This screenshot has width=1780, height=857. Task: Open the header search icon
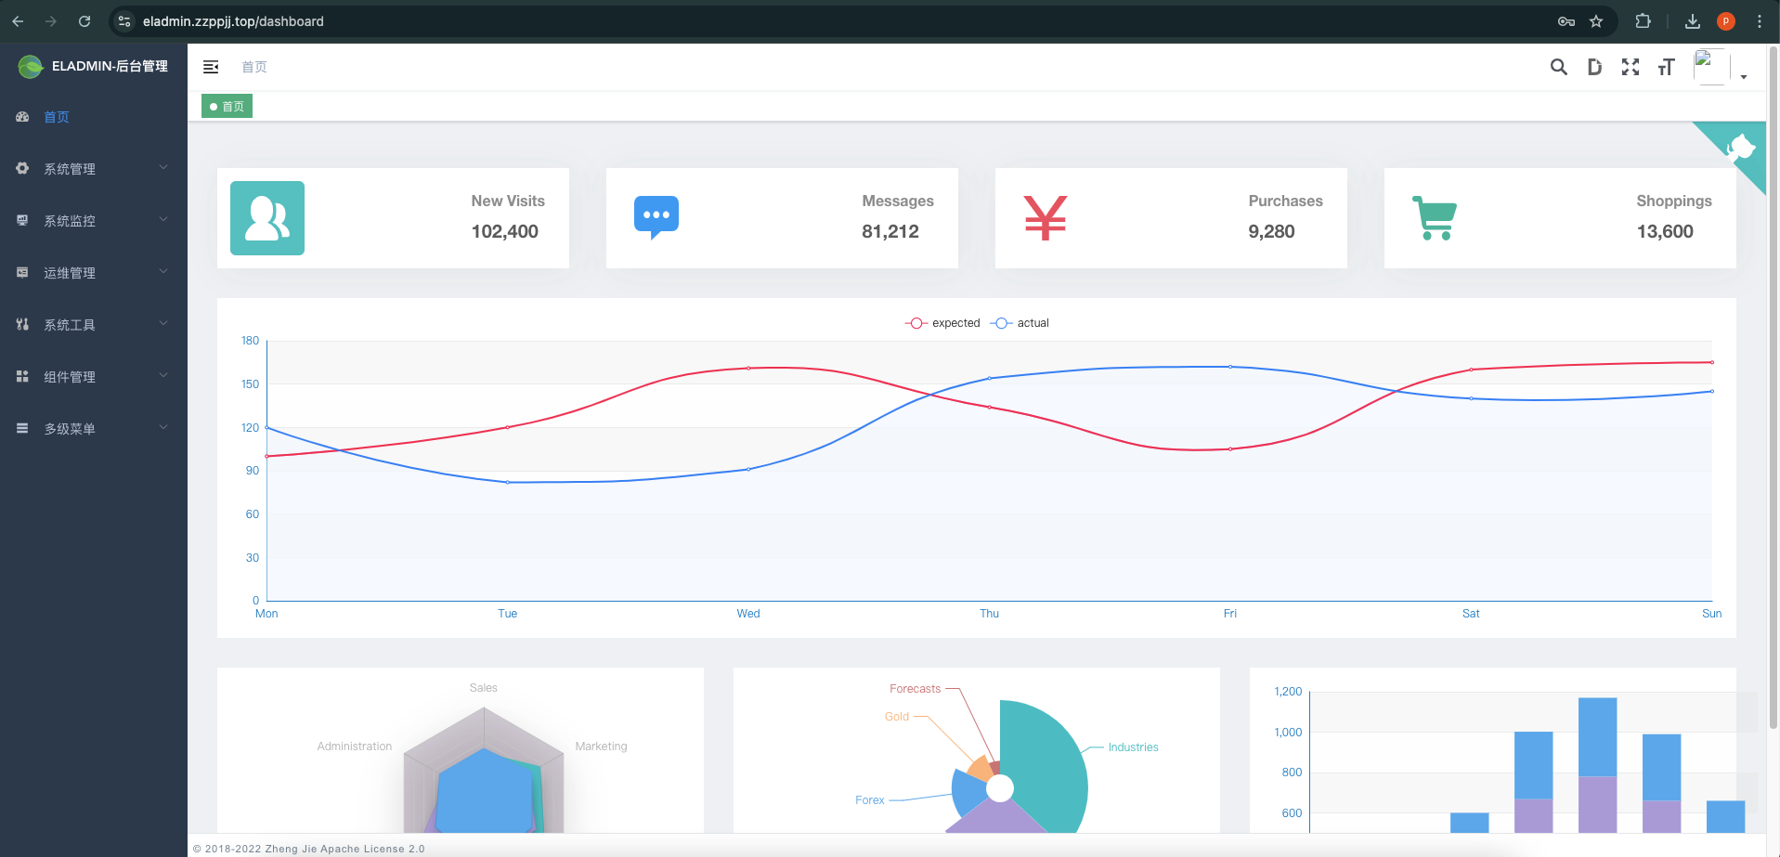click(1558, 67)
